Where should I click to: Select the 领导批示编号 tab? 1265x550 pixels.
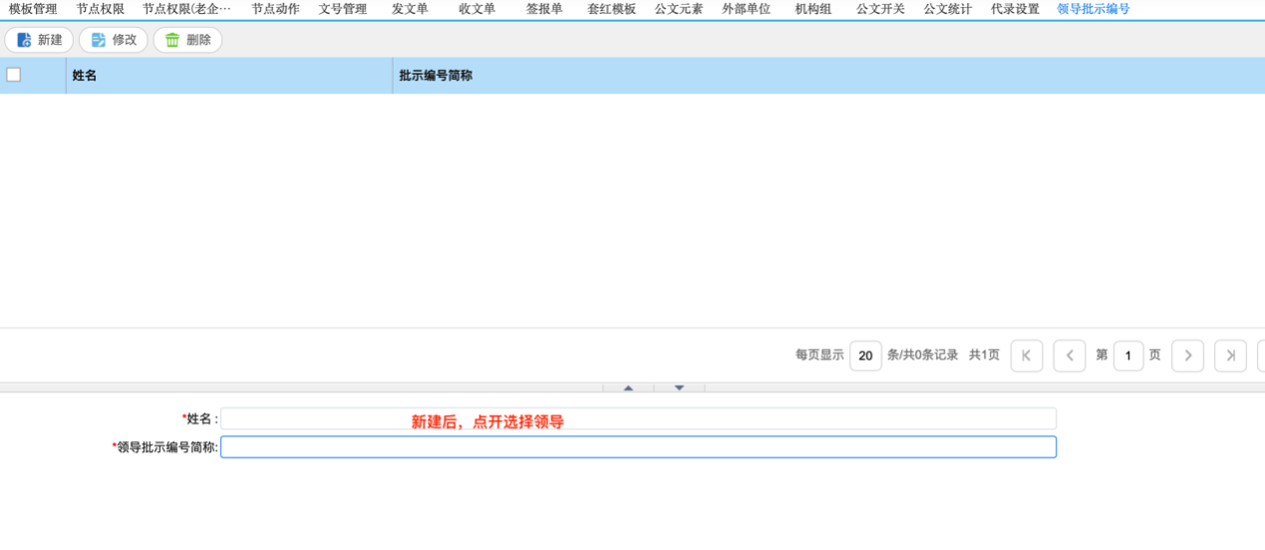tap(1093, 9)
